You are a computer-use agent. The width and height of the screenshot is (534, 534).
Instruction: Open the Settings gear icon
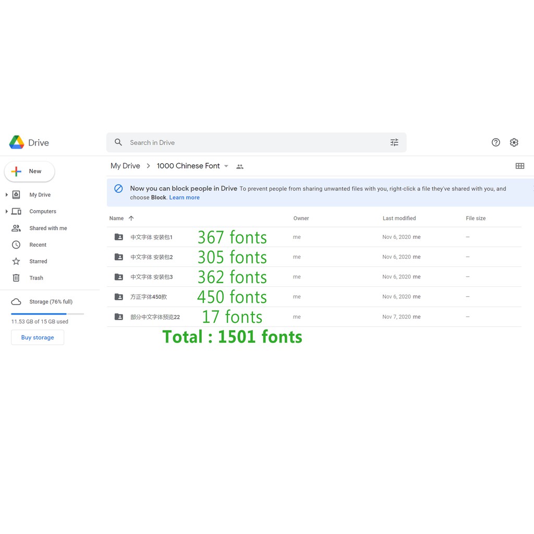(514, 142)
